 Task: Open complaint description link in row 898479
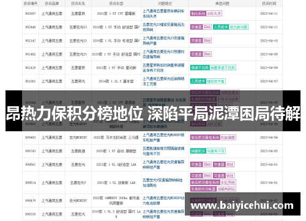tap(163, 200)
